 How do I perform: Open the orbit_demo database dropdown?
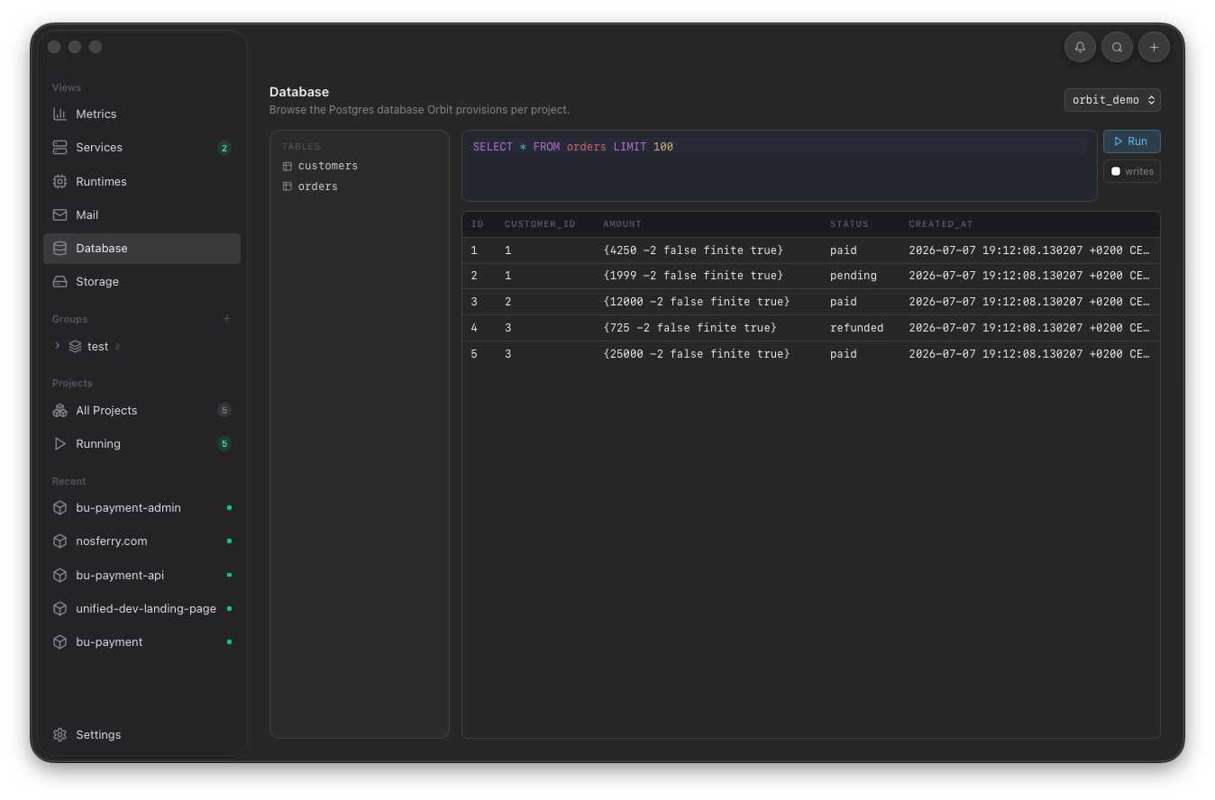[x=1112, y=100]
